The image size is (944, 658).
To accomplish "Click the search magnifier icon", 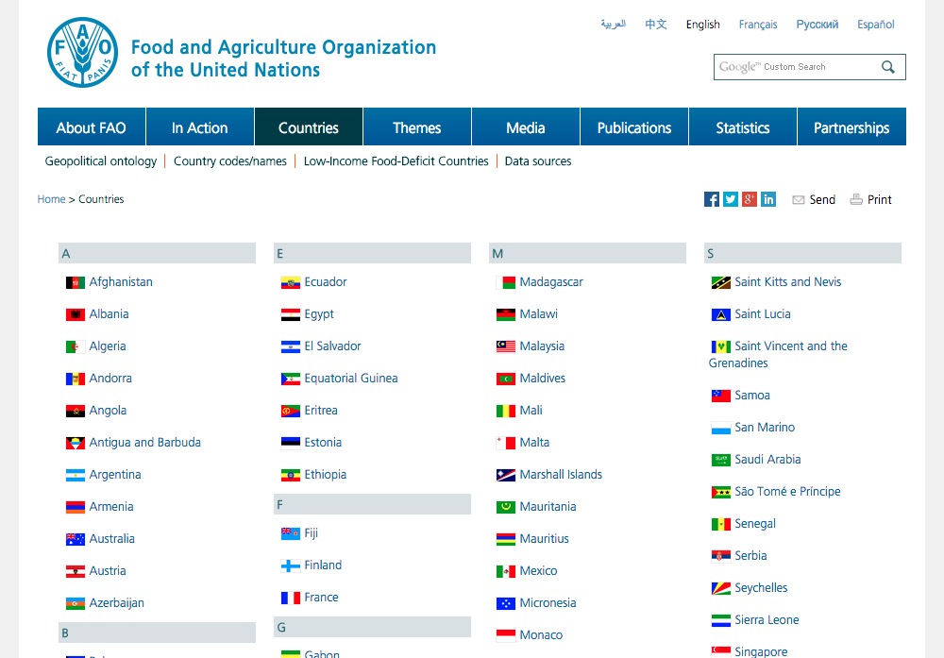I will click(888, 67).
